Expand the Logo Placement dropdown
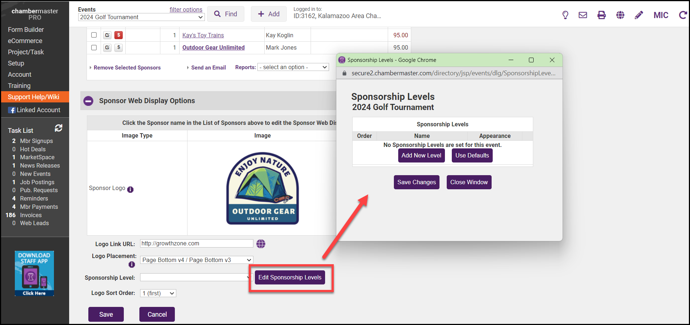The height and width of the screenshot is (325, 690). [197, 260]
